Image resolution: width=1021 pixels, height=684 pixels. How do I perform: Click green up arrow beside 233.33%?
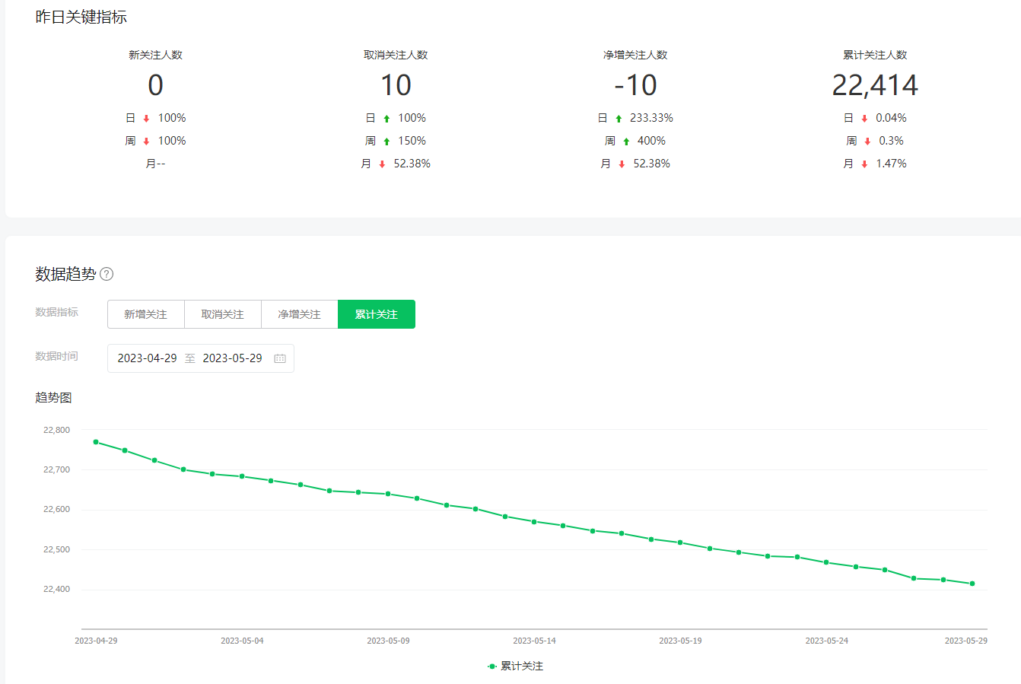click(x=619, y=119)
